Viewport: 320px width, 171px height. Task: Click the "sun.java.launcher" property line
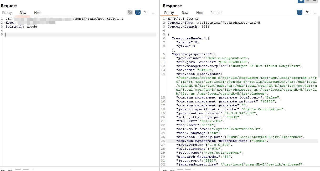click(x=213, y=62)
